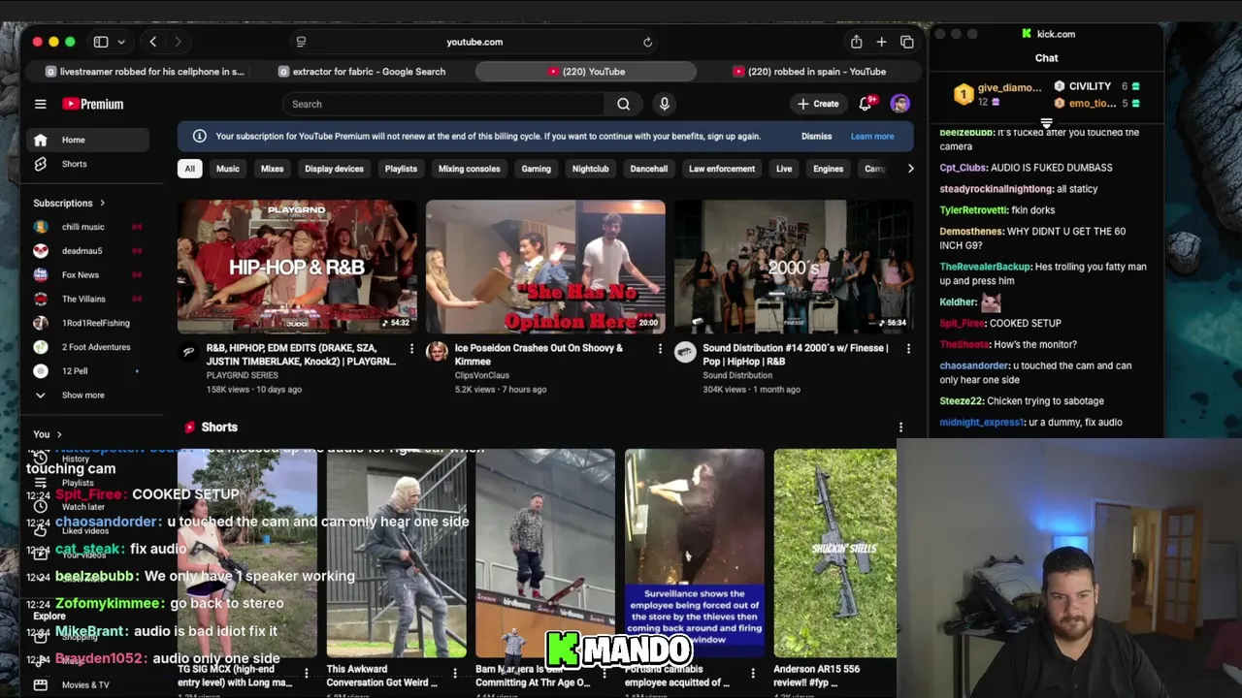
Task: Select the All filter chip
Action: point(189,169)
